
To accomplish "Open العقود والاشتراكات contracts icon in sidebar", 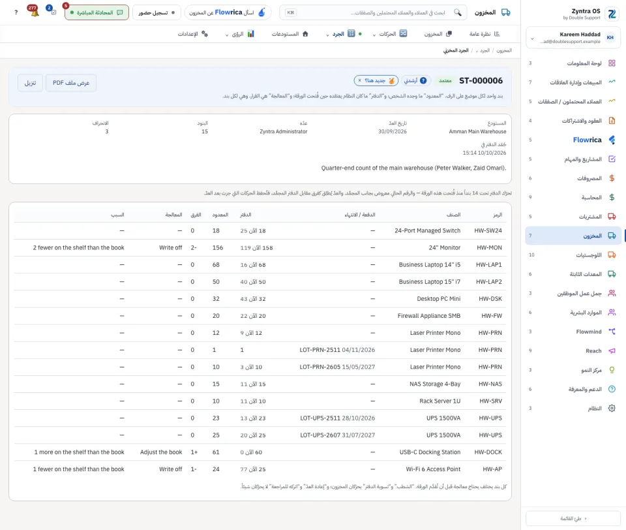I will pos(612,120).
